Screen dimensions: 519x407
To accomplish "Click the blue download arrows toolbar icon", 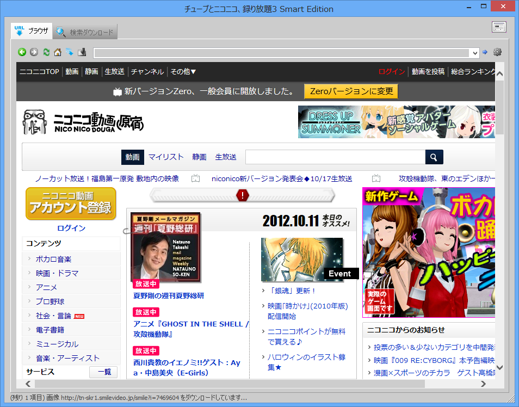I will pos(70,52).
